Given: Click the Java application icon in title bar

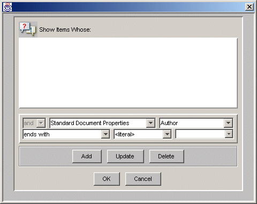Looking at the screenshot, I should [7, 7].
